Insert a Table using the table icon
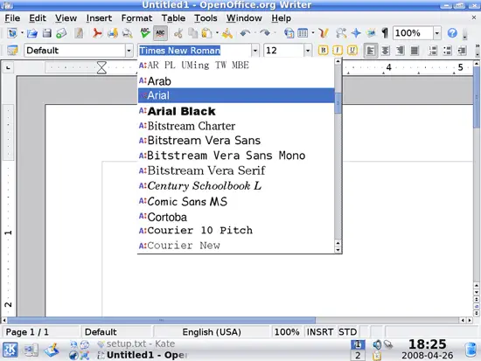This screenshot has width=481, height=361. point(303,33)
